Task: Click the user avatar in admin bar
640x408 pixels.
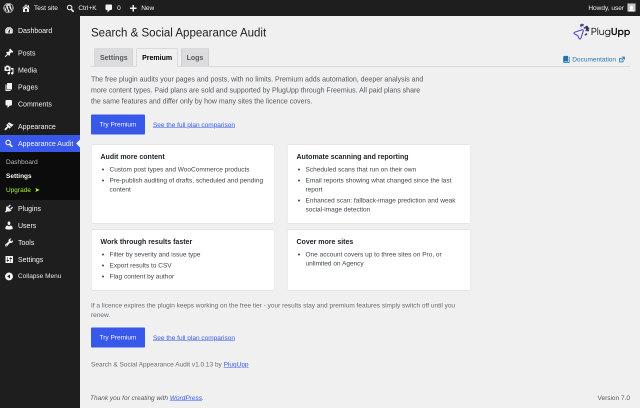Action: pos(631,7)
